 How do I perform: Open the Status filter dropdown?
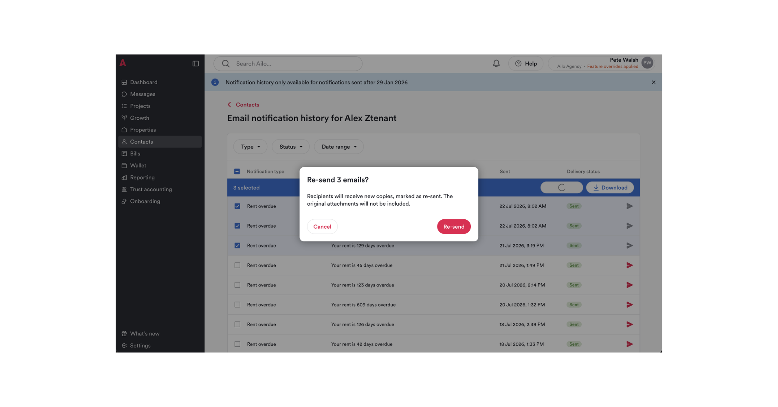pos(290,147)
